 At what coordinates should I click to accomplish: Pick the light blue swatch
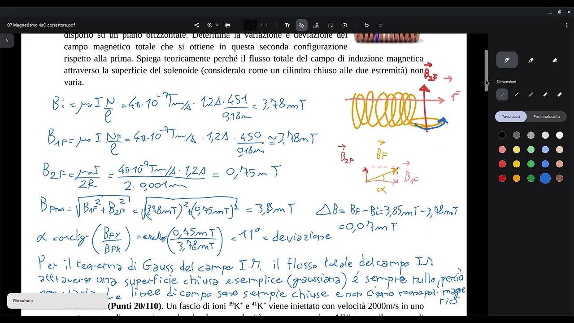pos(545,150)
